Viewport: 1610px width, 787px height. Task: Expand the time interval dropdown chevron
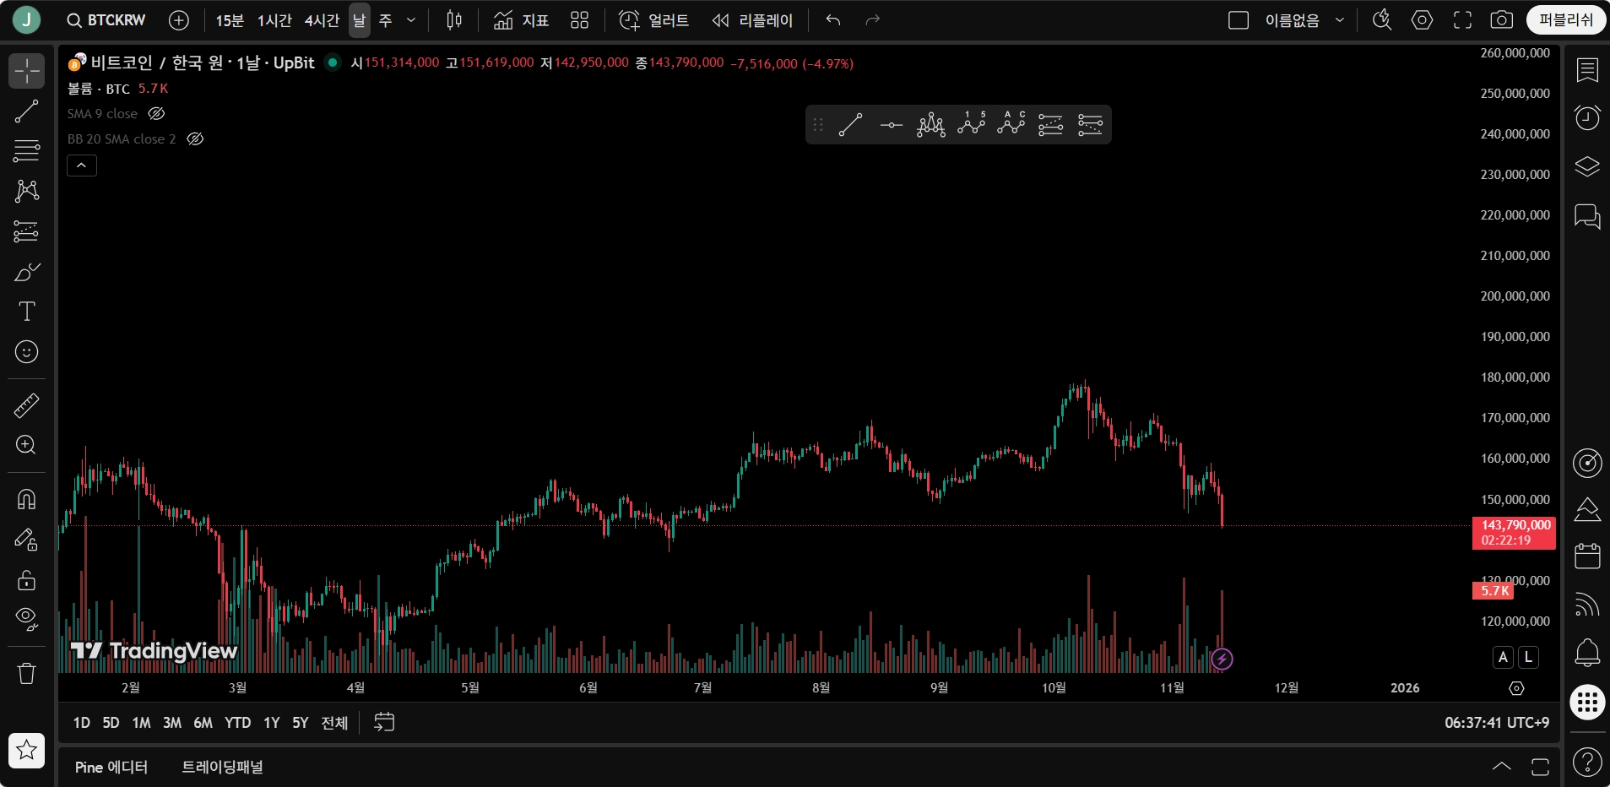click(x=411, y=20)
